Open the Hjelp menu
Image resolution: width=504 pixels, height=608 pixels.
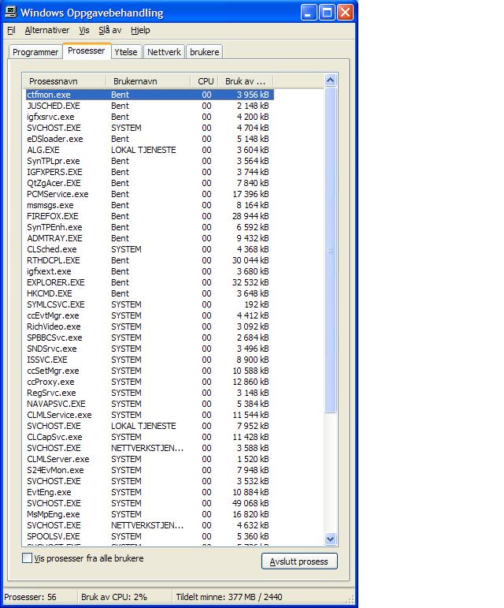click(140, 30)
